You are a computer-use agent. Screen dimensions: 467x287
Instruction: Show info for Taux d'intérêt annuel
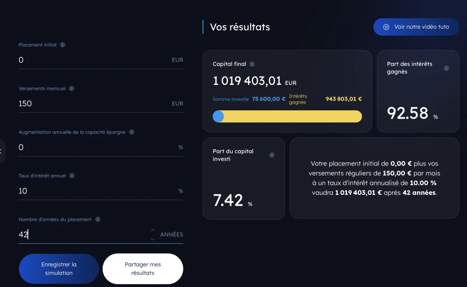click(72, 176)
